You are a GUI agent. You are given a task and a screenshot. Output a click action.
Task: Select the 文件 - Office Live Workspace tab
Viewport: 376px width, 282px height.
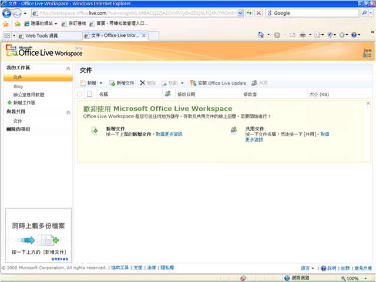(x=115, y=35)
